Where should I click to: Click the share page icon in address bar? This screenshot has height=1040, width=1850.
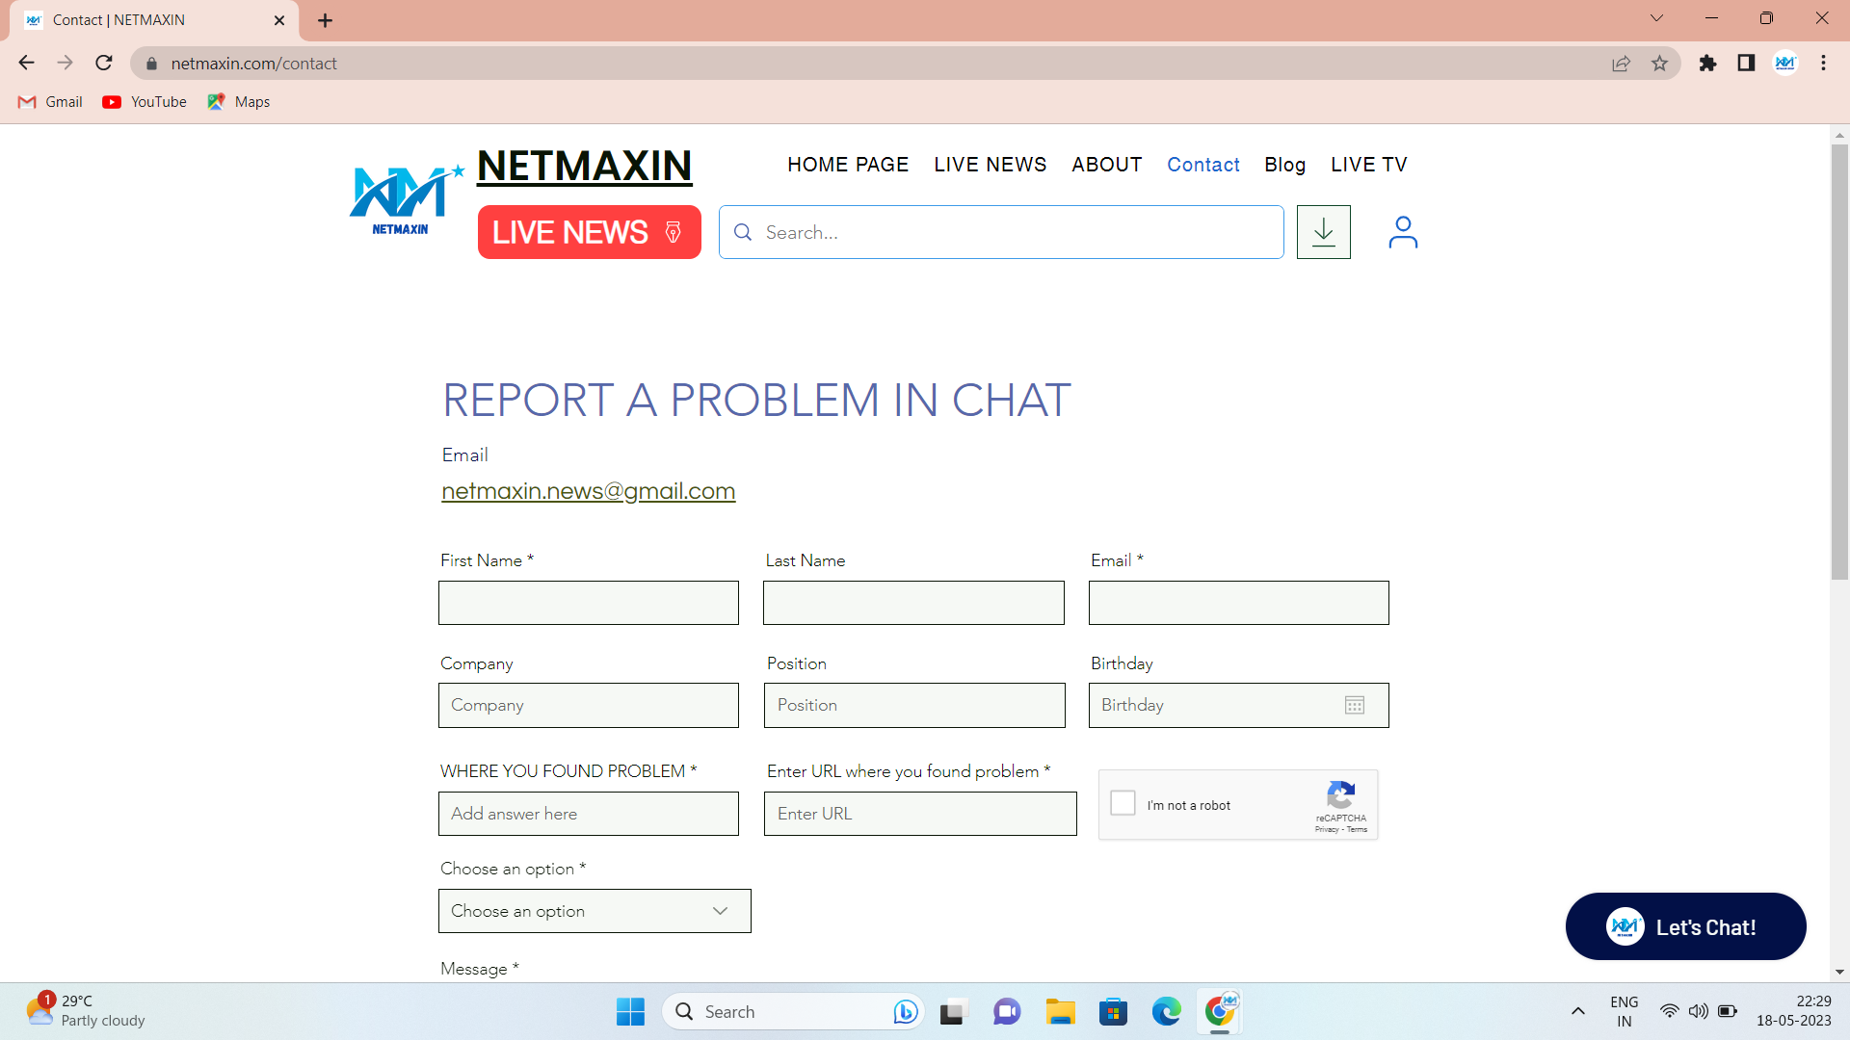click(1621, 64)
